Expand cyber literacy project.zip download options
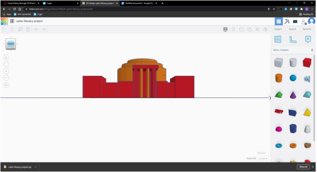The width and height of the screenshot is (317, 172). click(x=35, y=168)
